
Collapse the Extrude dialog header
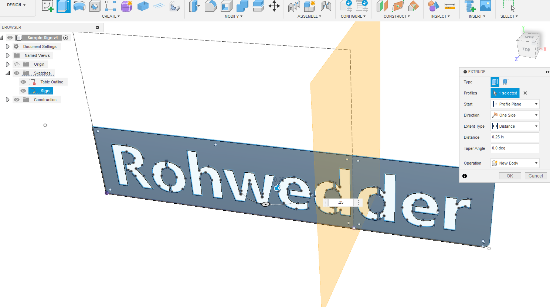pos(465,72)
